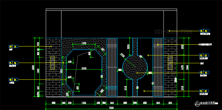Click the R760 radius dimension label
This screenshot has width=222, height=110.
coord(123,55)
